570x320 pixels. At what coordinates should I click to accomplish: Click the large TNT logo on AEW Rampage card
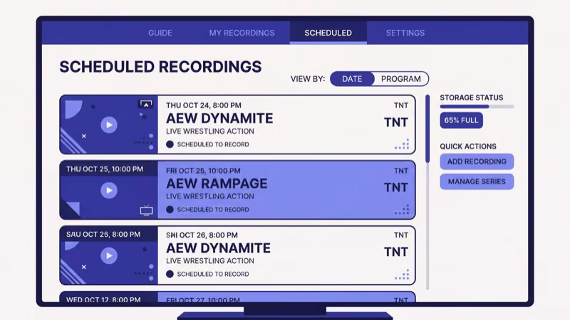coord(396,187)
